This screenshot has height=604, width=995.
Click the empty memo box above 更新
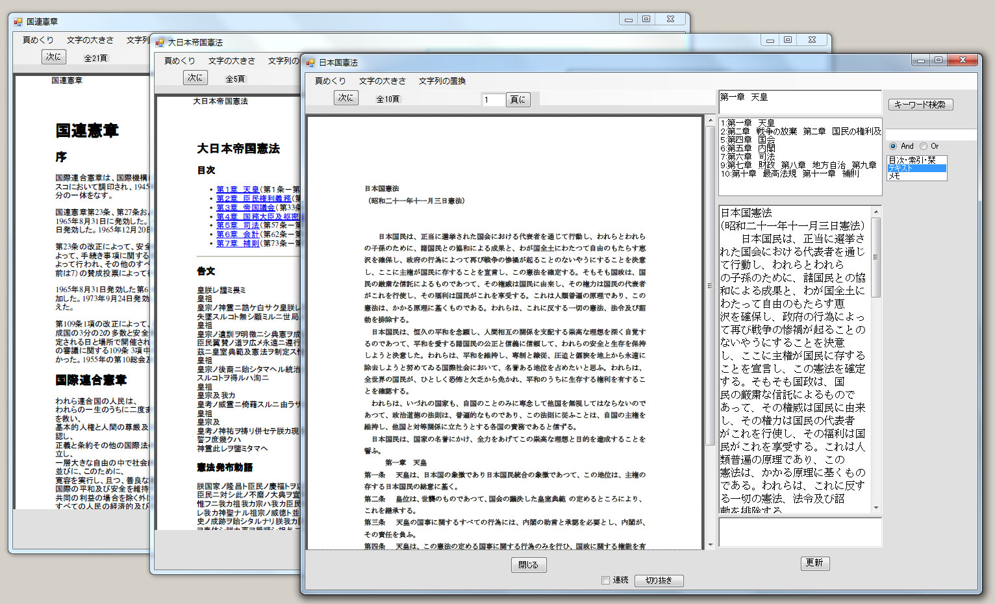click(x=800, y=533)
